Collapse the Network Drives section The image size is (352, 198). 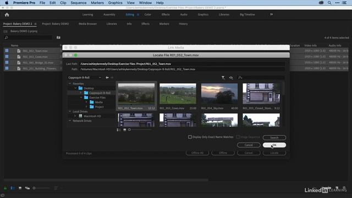tap(70, 121)
